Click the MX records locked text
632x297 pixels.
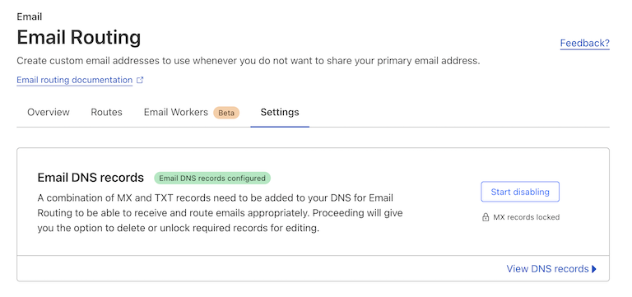[527, 217]
